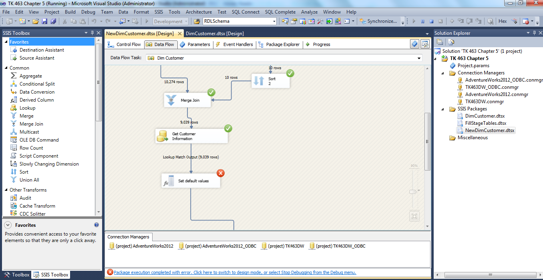Click the Hex display toolbar button
543x280 pixels.
click(x=503, y=21)
